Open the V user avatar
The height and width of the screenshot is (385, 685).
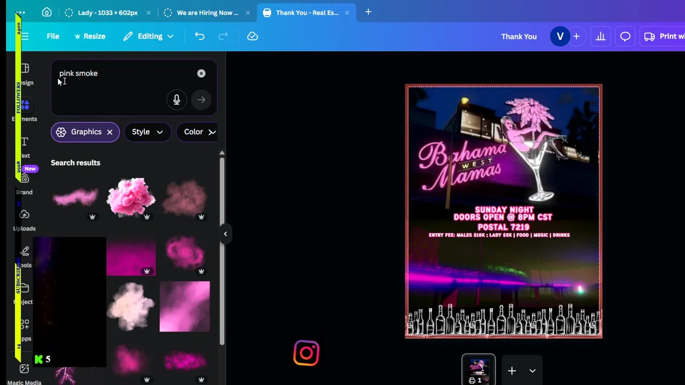[x=560, y=36]
